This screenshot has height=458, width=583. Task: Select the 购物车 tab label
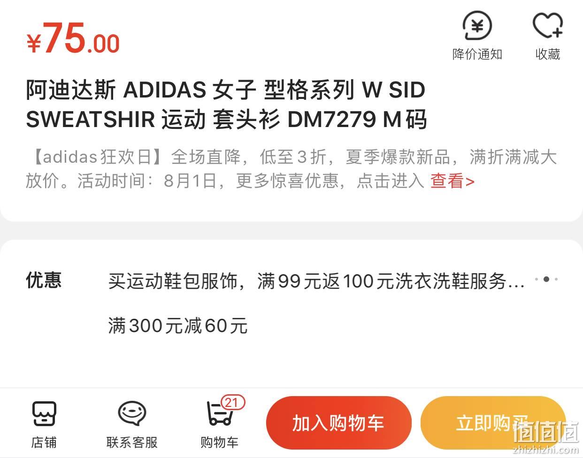[220, 442]
